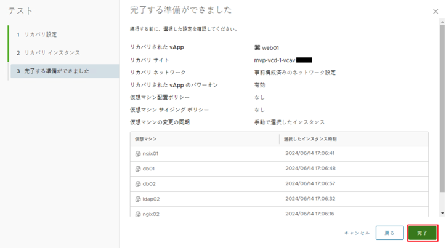
Task: Click the VM icon for db02
Action: pyautogui.click(x=138, y=184)
